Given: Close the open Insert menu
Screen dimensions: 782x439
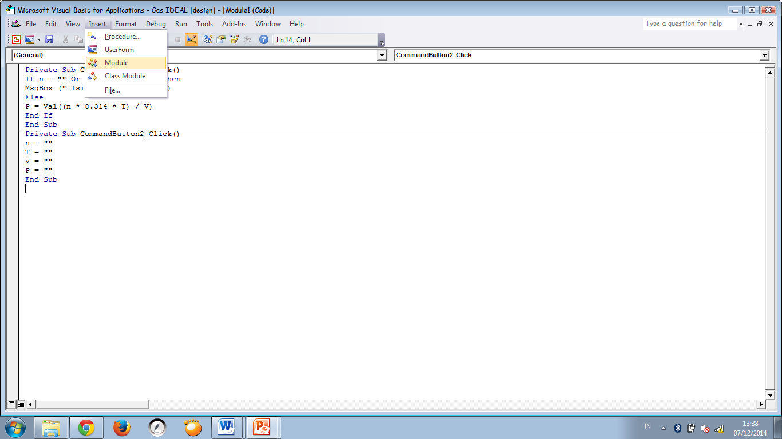Looking at the screenshot, I should coord(97,24).
